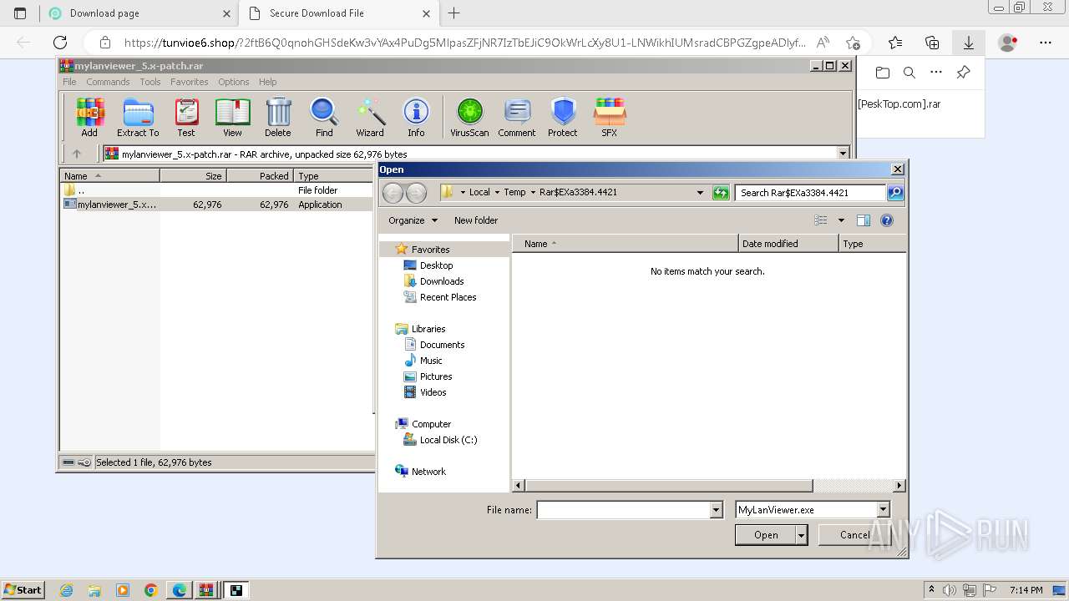This screenshot has width=1069, height=601.
Task: Click the Add icon in WinRAR toolbar
Action: (x=89, y=117)
